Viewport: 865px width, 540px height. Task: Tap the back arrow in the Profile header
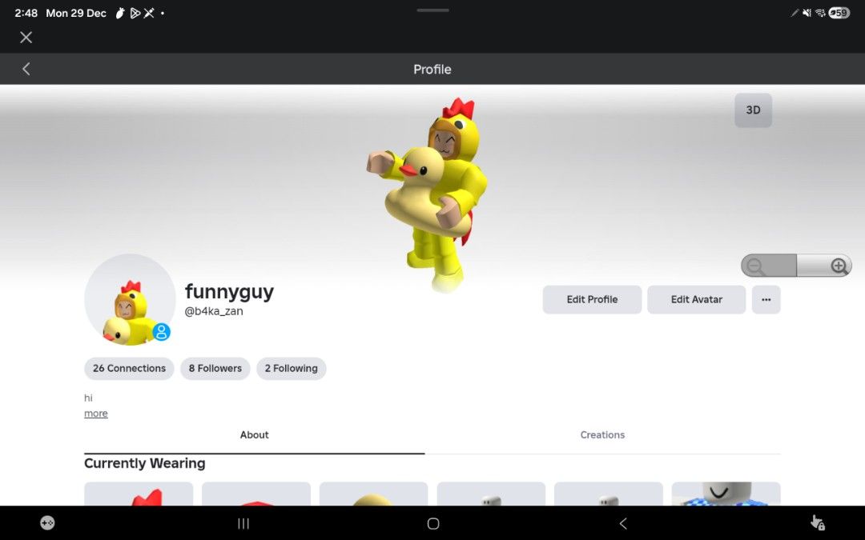pos(26,69)
